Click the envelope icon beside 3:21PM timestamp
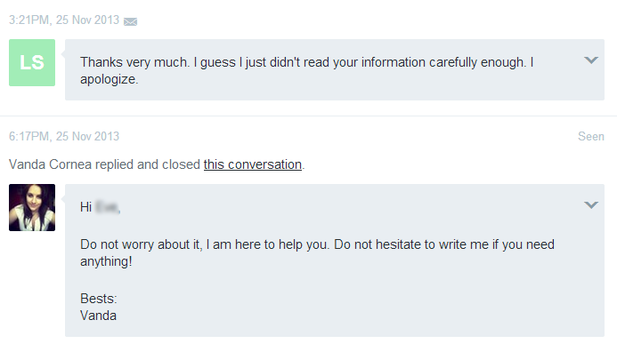 [130, 21]
